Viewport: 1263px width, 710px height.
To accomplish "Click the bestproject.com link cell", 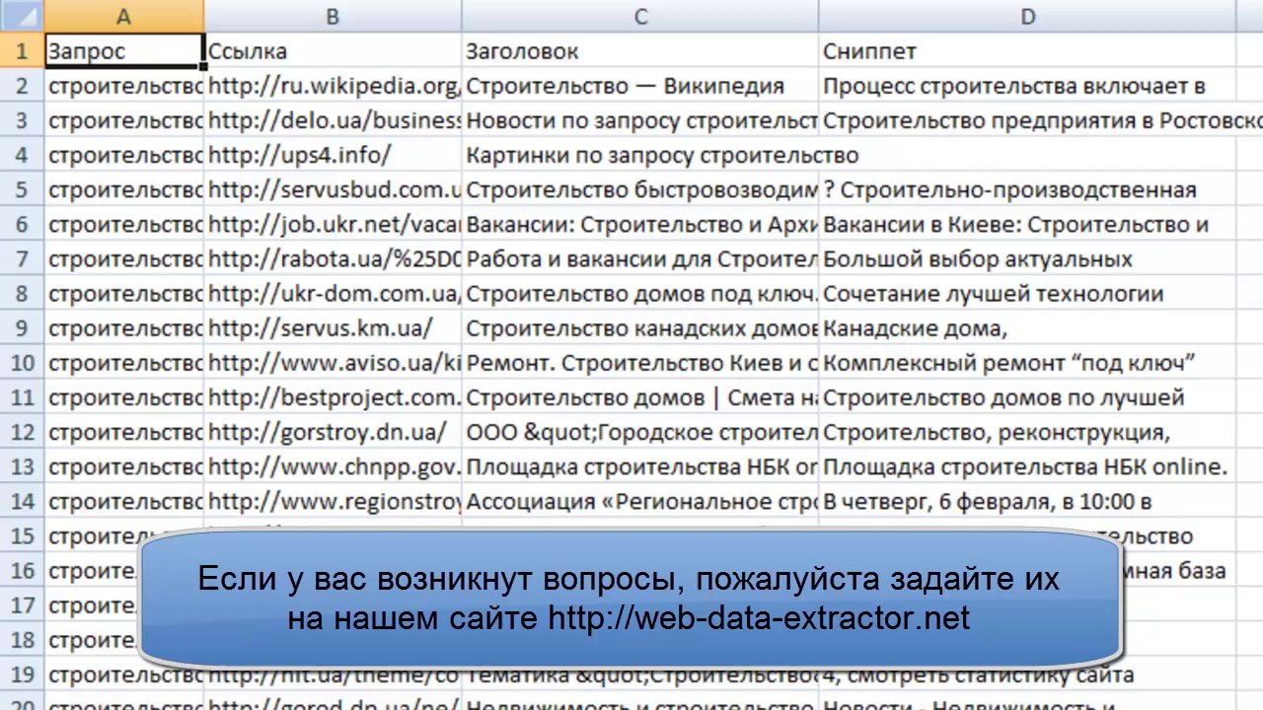I will point(334,397).
